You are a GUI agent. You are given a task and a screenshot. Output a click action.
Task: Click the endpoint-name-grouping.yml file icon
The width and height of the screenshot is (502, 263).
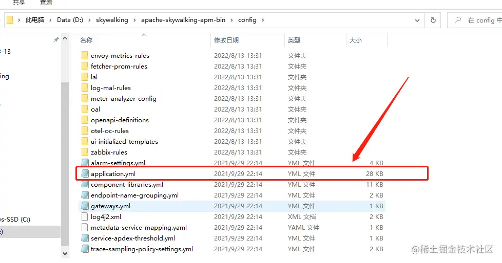click(85, 195)
